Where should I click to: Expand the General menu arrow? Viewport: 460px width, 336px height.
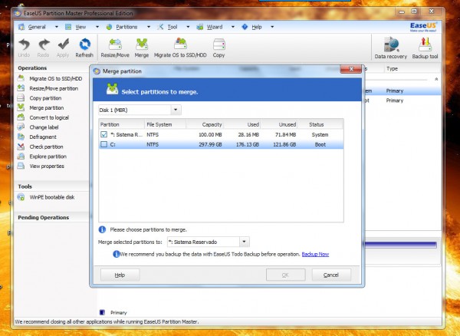tap(56, 27)
